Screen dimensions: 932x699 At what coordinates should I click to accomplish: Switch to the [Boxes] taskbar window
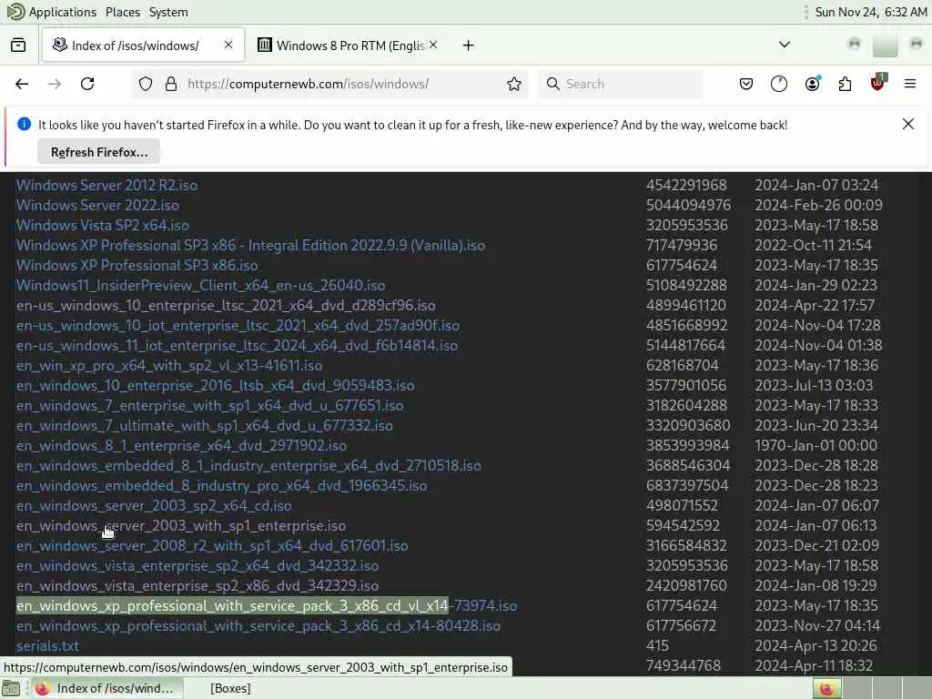[230, 688]
